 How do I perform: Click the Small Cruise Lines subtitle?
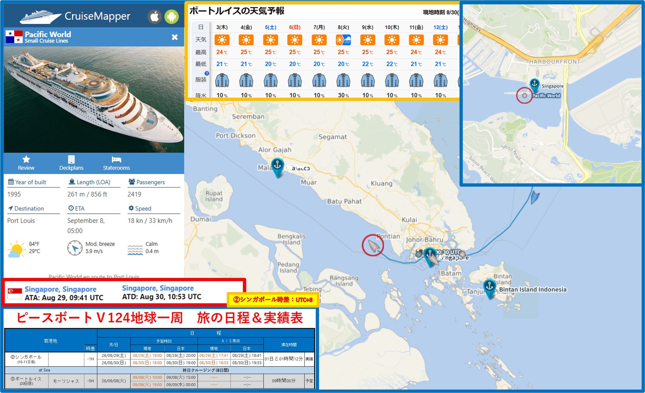(46, 41)
